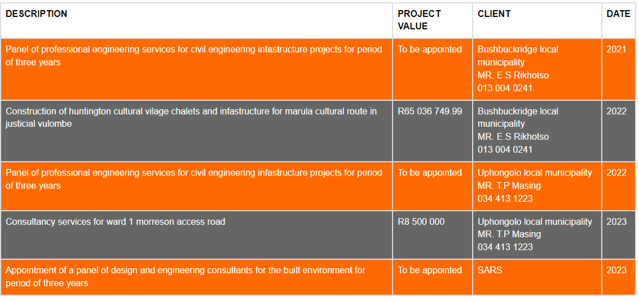Image resolution: width=639 pixels, height=302 pixels.
Task: Click Bushbuckridge client cell in the 2021 row
Action: click(518, 68)
